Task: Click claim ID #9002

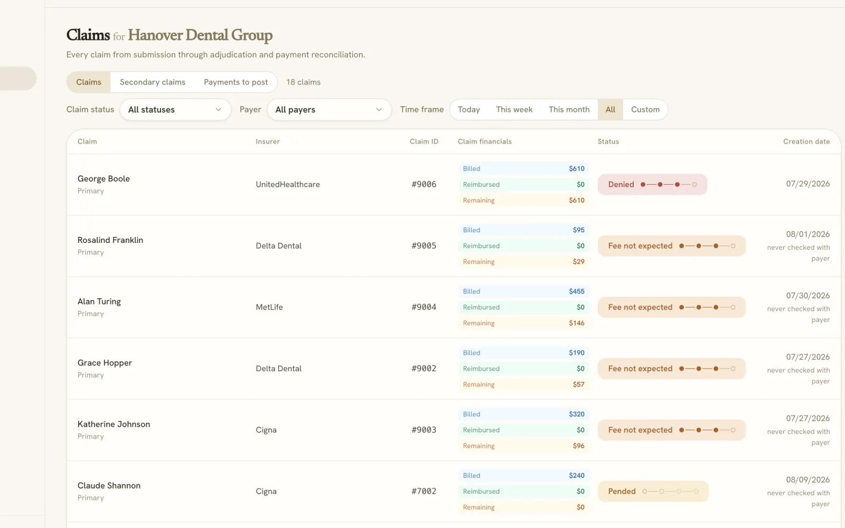Action: pyautogui.click(x=424, y=369)
